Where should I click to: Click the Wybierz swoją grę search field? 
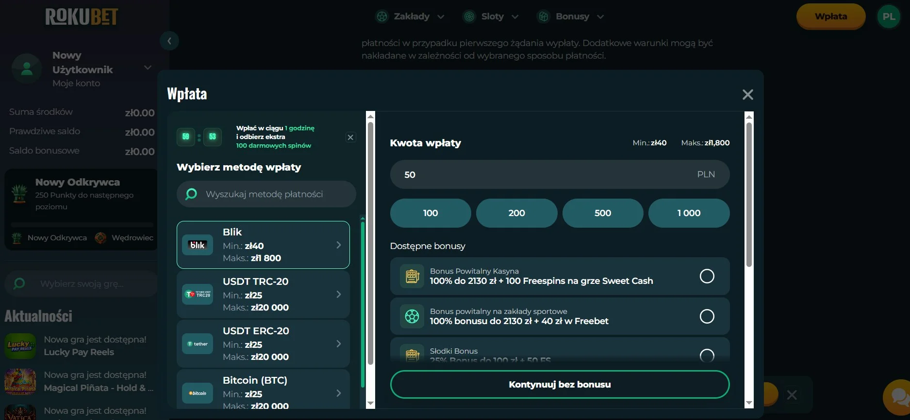tap(81, 284)
